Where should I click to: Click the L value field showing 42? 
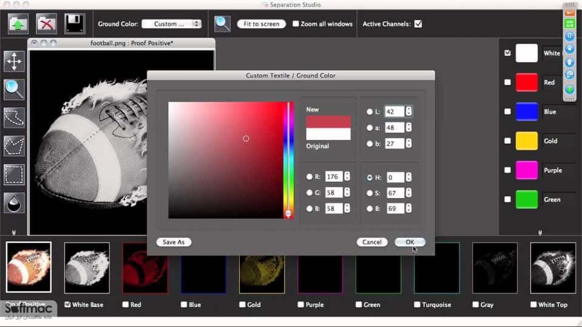pos(394,111)
